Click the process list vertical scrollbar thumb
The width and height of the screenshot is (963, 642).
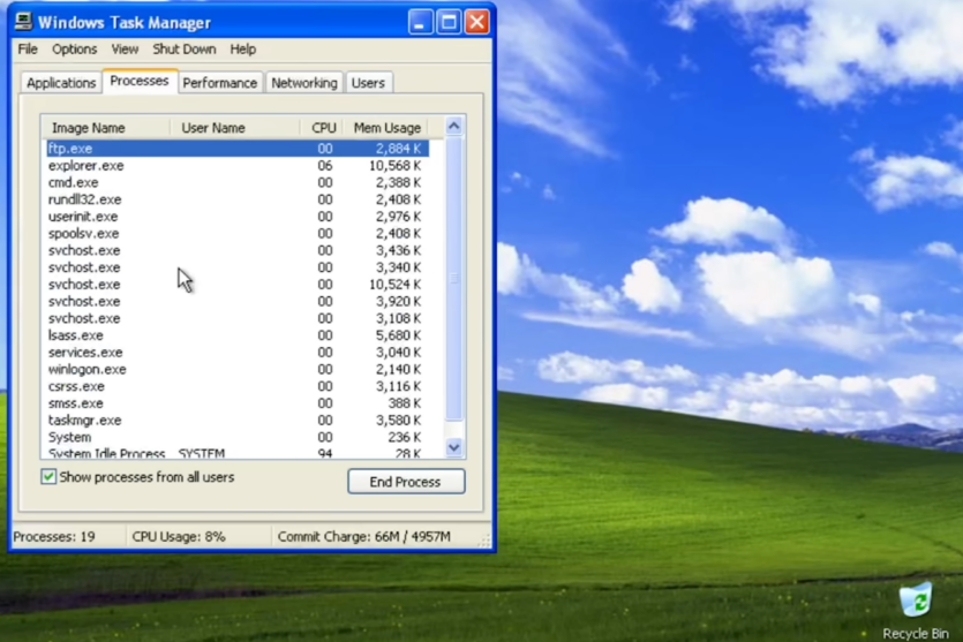point(454,278)
